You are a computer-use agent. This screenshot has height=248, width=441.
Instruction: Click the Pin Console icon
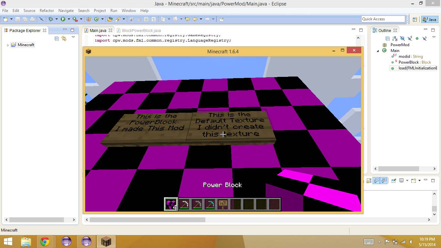(x=394, y=181)
